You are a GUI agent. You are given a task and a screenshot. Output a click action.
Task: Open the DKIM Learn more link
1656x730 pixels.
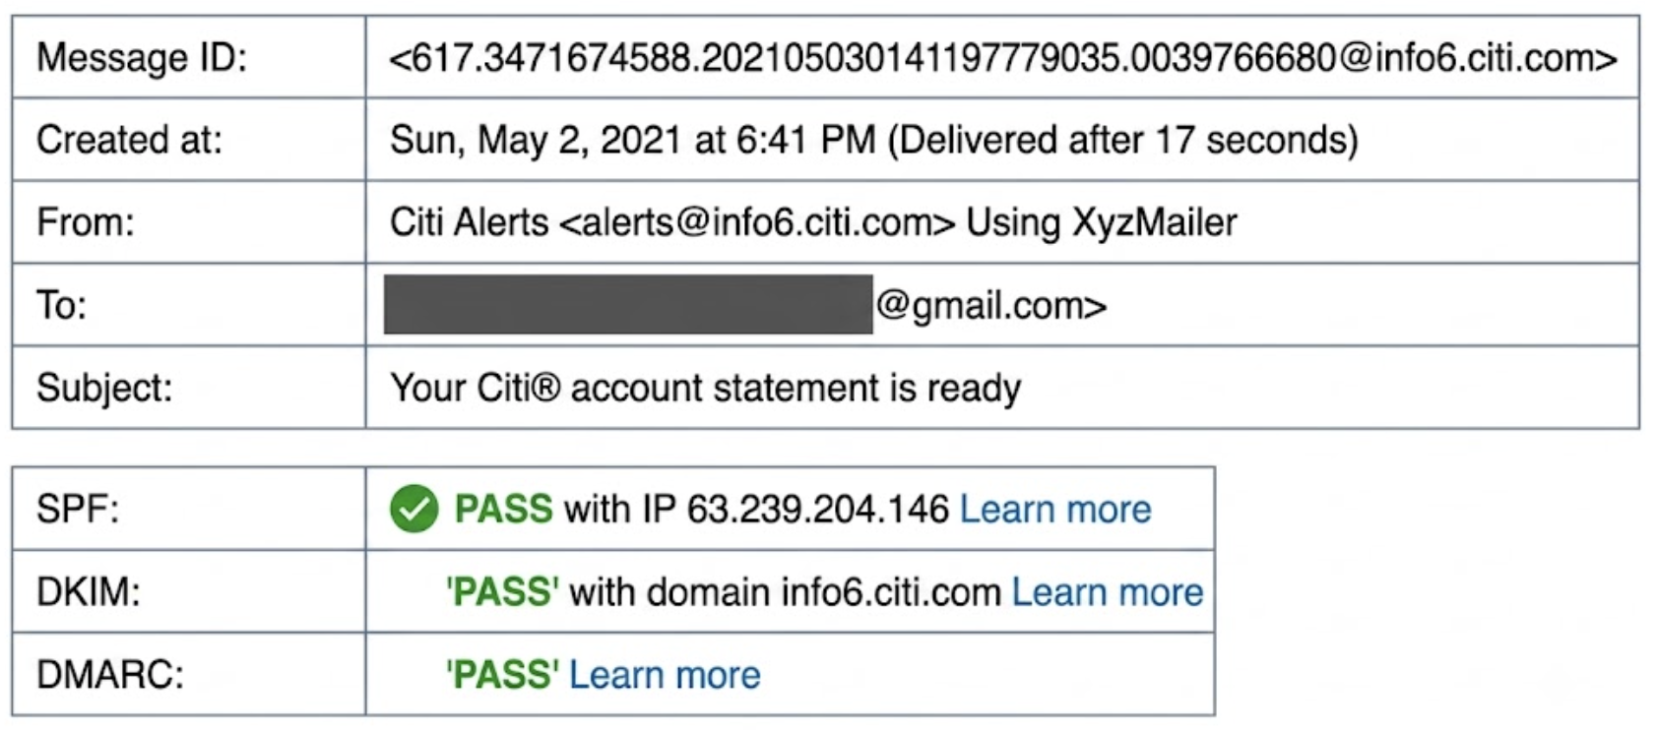pyautogui.click(x=1108, y=592)
